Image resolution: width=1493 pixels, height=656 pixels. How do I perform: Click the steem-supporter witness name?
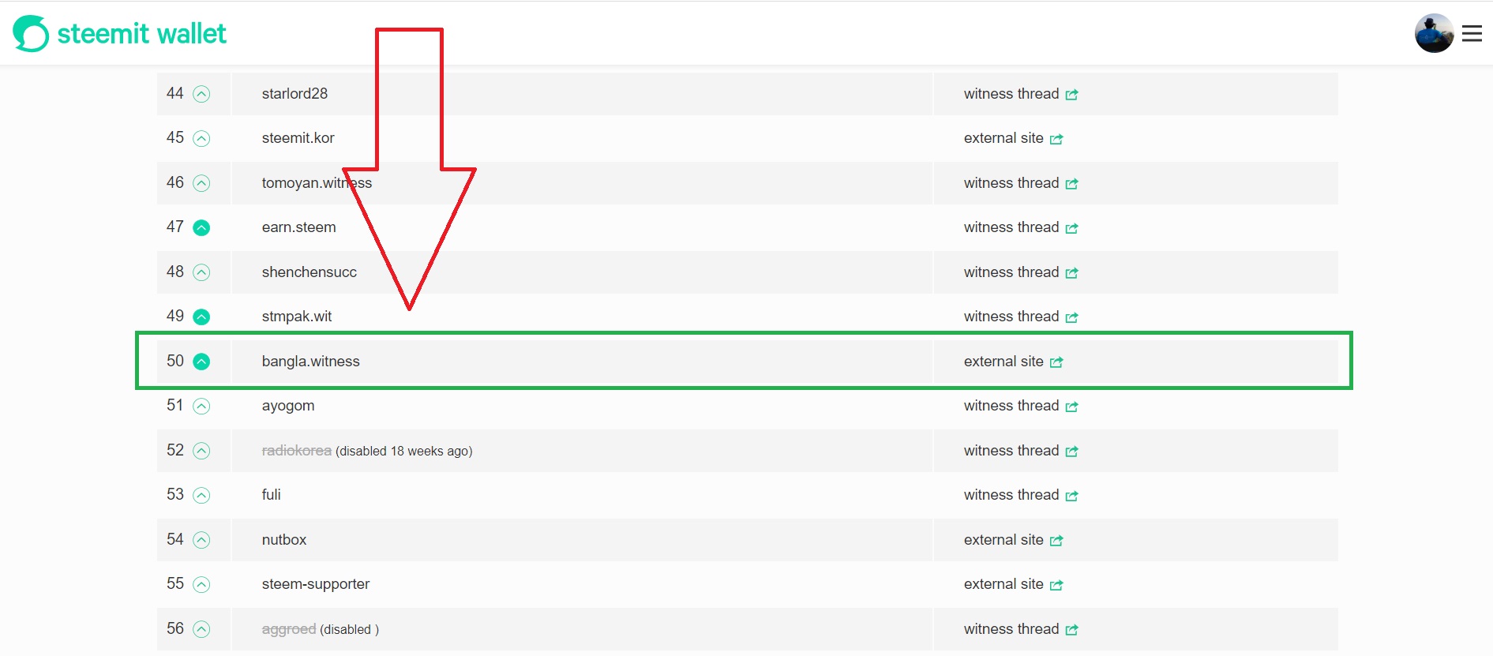click(316, 584)
